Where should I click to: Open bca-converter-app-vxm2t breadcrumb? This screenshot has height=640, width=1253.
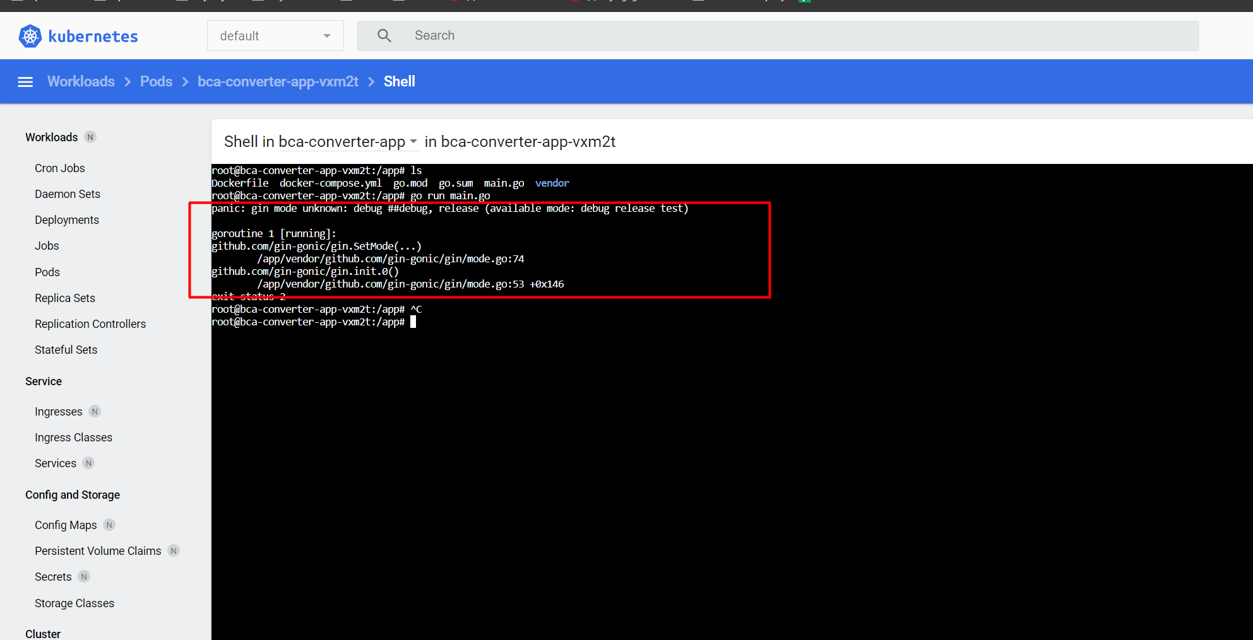pyautogui.click(x=278, y=82)
